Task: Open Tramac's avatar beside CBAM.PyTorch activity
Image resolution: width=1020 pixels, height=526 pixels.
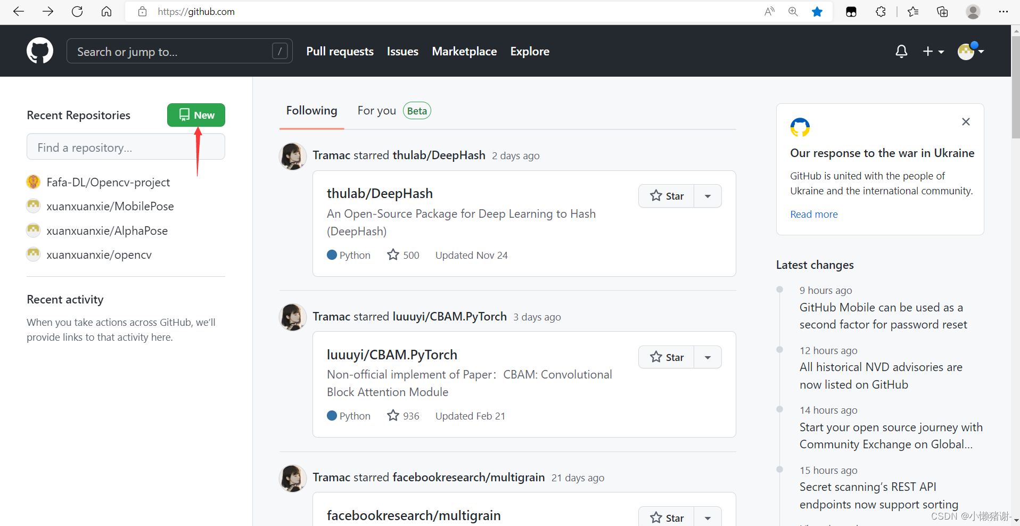Action: coord(293,317)
